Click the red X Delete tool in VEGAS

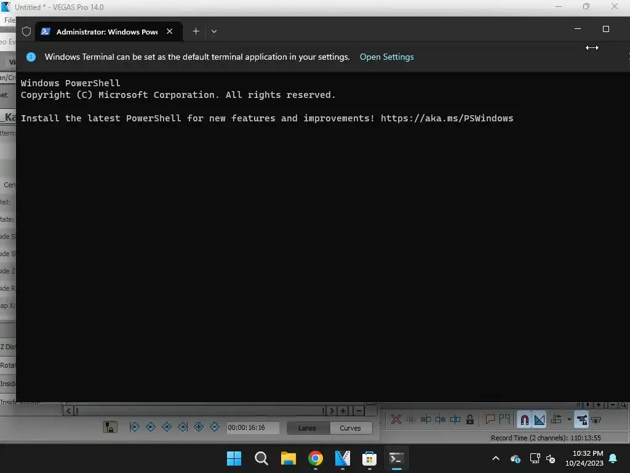click(x=396, y=420)
